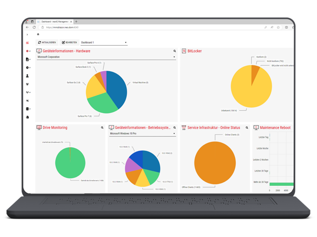Click the browser address bar URL

(62, 28)
